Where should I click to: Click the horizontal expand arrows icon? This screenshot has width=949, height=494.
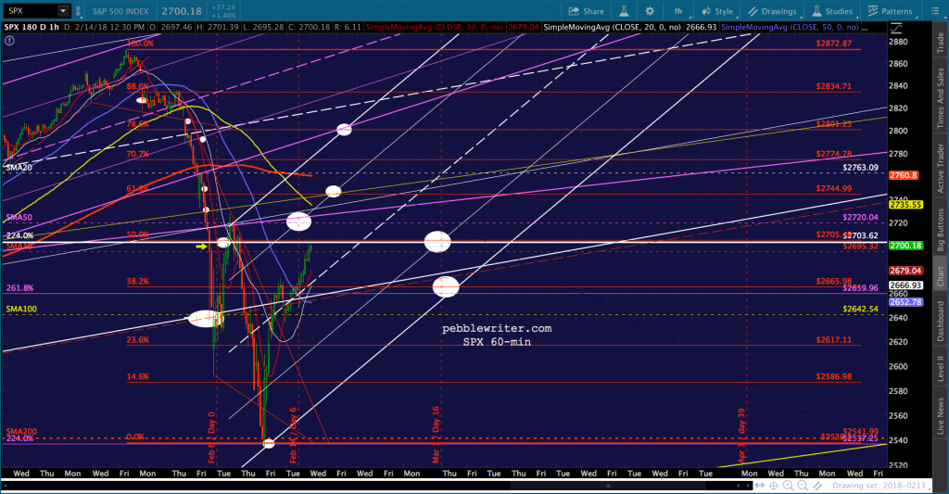[x=760, y=486]
